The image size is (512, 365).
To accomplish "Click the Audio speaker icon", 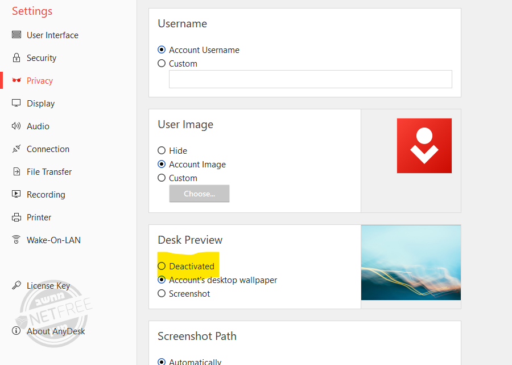I will point(16,126).
